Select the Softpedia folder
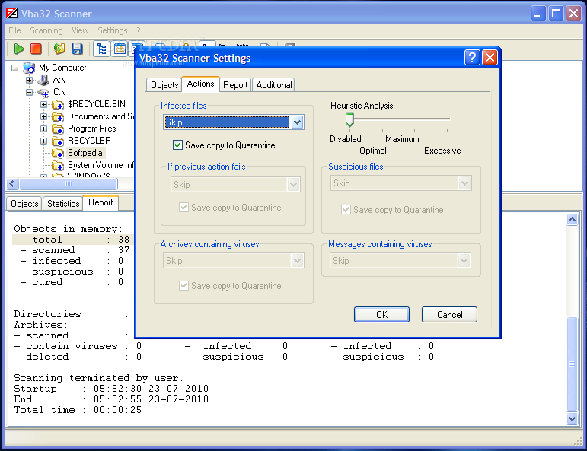This screenshot has width=587, height=451. (x=85, y=153)
